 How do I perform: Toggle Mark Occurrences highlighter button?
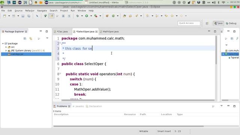point(51,16)
